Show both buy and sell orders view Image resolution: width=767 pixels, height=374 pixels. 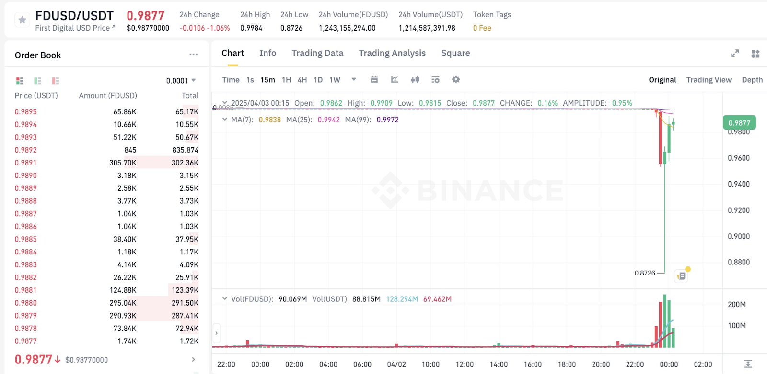[20, 81]
